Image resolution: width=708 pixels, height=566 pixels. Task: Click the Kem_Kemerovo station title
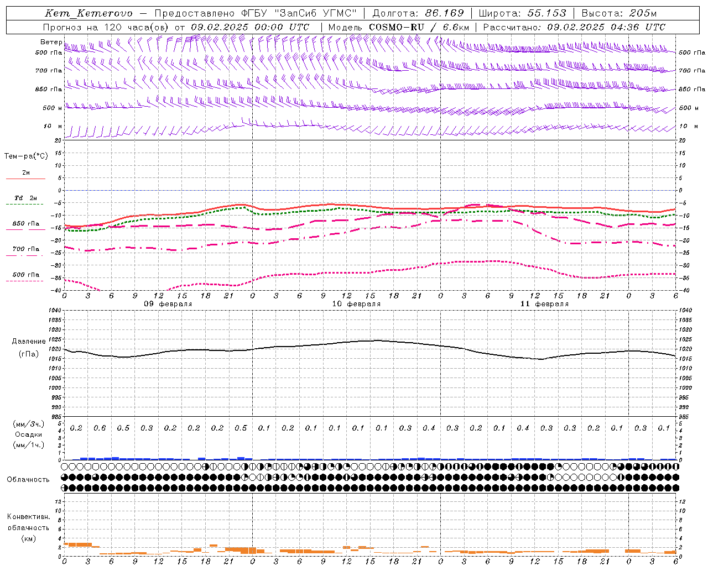(88, 13)
